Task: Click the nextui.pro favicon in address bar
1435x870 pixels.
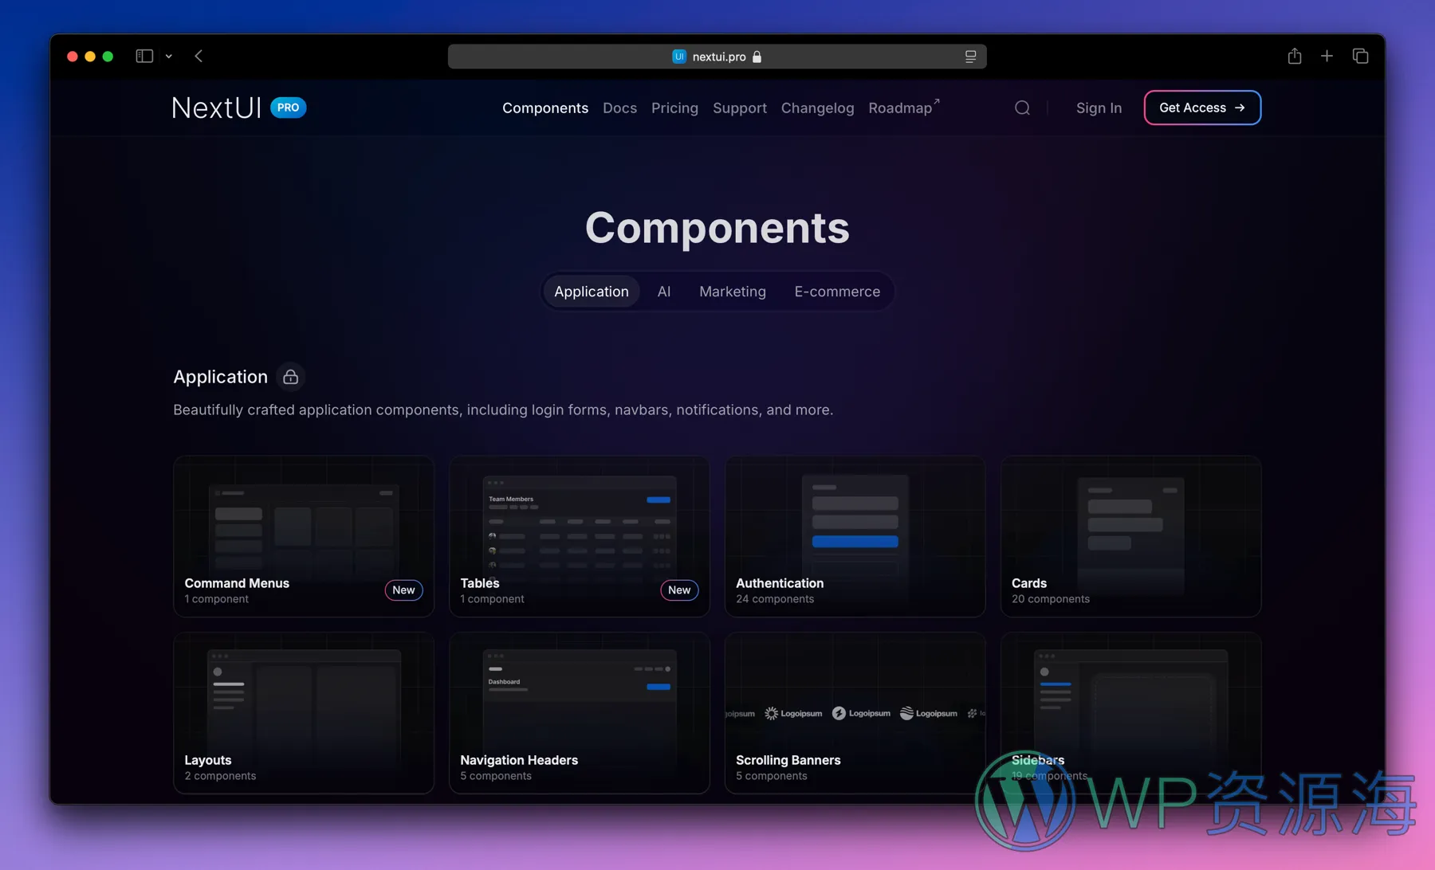Action: (679, 57)
